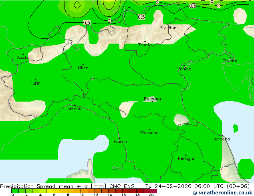Click the Venice city label

(x=184, y=69)
